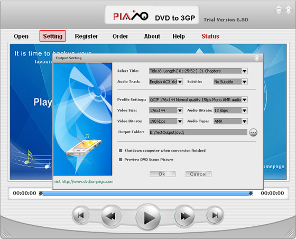Open the Help menu
The image size is (296, 239).
click(179, 36)
